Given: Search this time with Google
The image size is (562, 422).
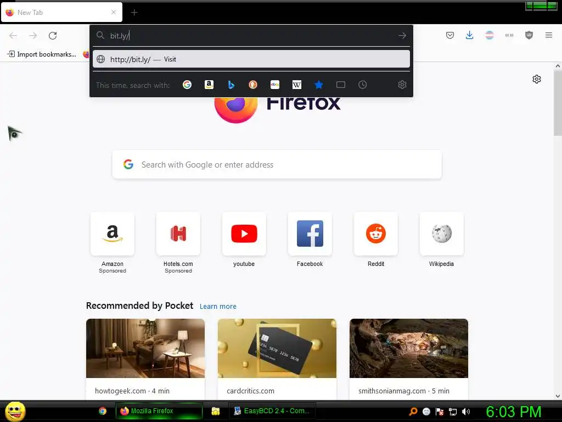Looking at the screenshot, I should [x=187, y=85].
